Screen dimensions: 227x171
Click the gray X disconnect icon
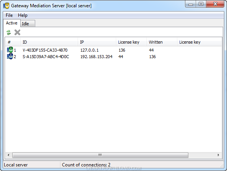(17, 32)
